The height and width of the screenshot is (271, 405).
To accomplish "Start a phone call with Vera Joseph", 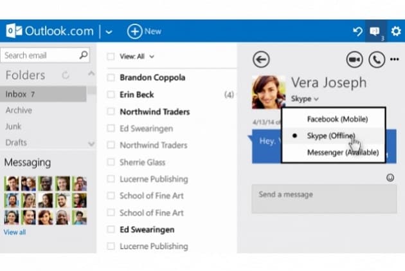I will 377,59.
